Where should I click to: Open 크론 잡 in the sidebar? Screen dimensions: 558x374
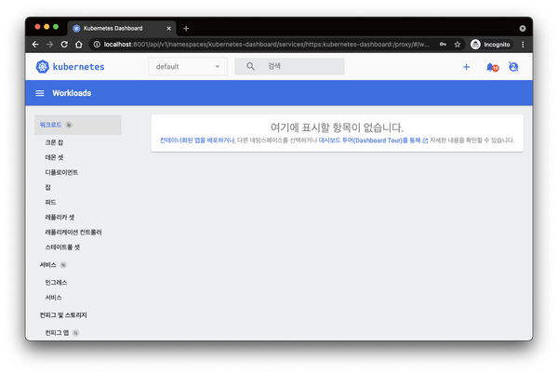pyautogui.click(x=55, y=142)
